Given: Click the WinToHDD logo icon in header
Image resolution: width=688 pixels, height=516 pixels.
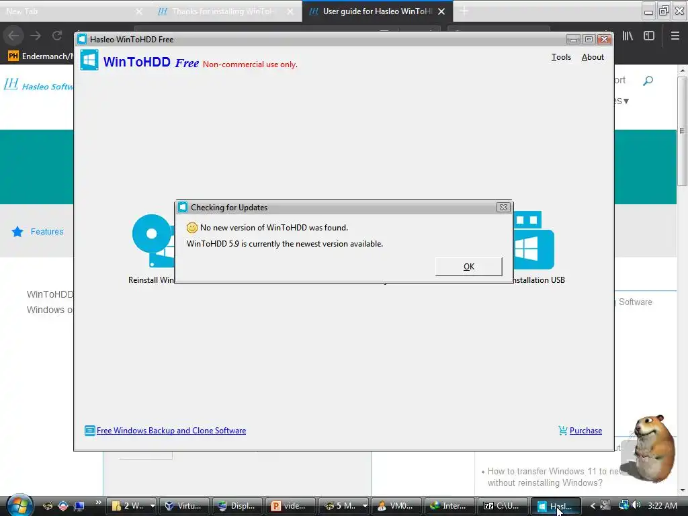Looking at the screenshot, I should tap(89, 60).
